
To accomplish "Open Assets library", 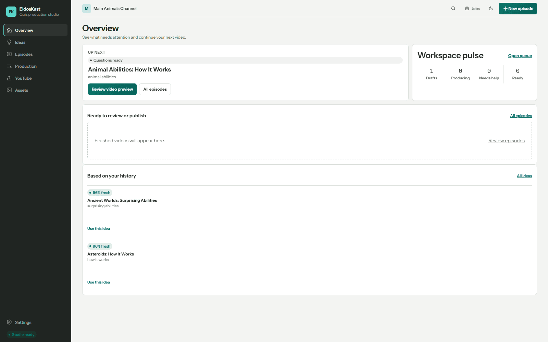I will tap(36, 90).
